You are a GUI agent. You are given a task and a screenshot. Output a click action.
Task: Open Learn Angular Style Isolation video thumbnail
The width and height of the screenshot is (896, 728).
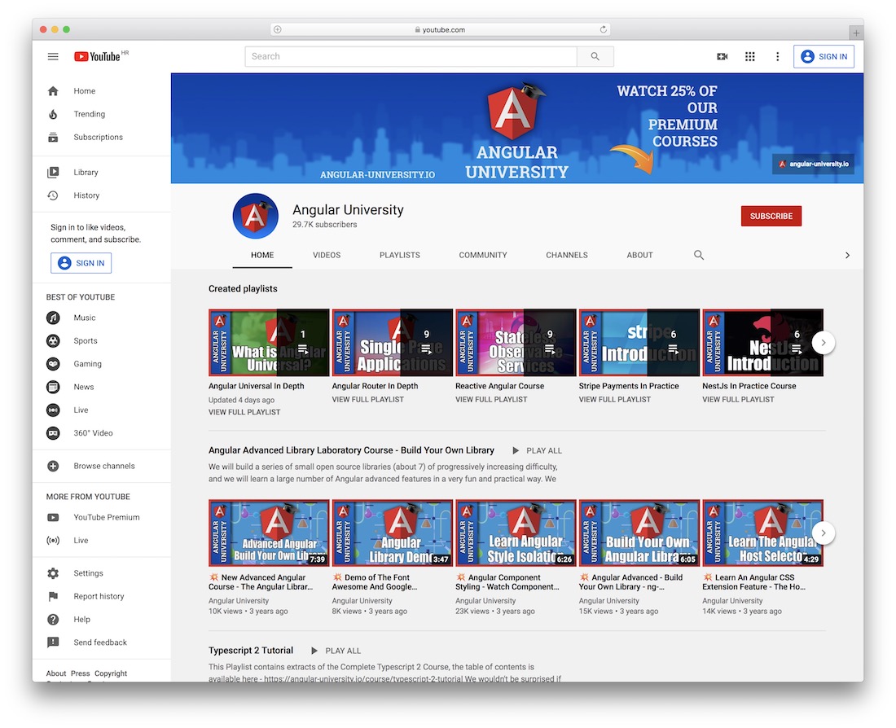[x=516, y=533]
